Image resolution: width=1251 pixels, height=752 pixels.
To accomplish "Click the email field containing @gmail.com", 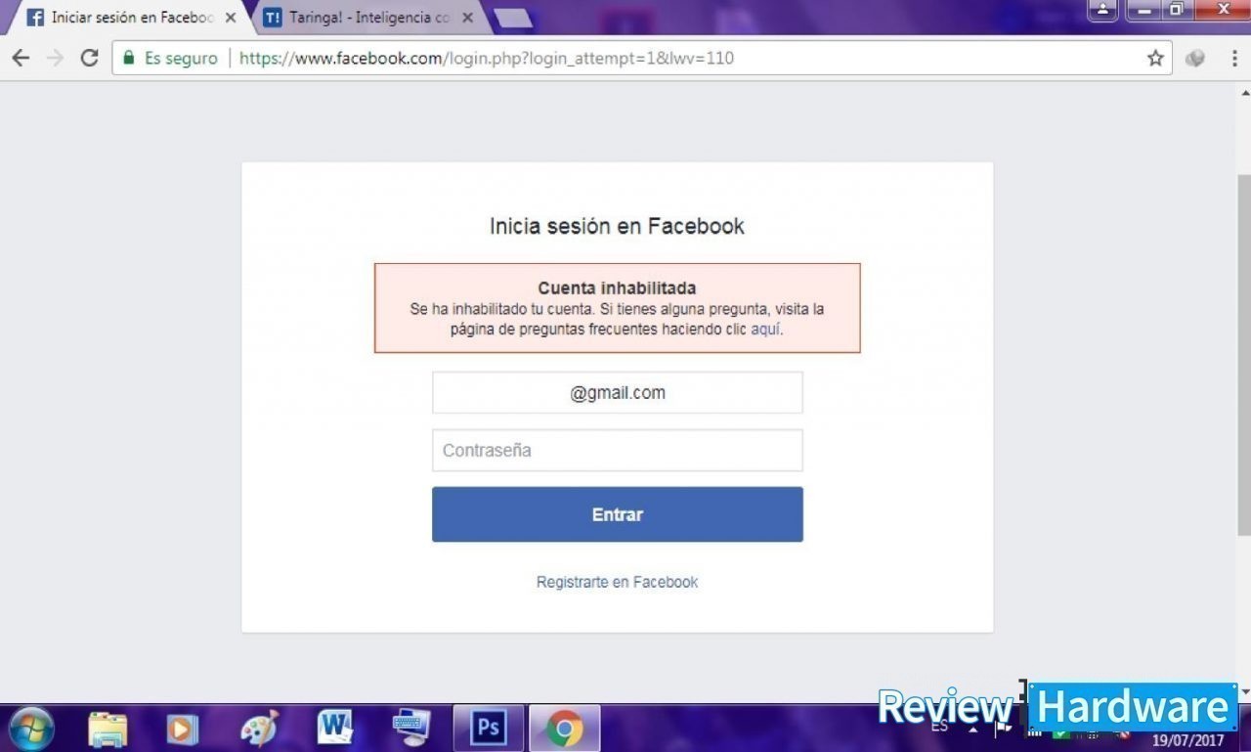I will [x=618, y=392].
